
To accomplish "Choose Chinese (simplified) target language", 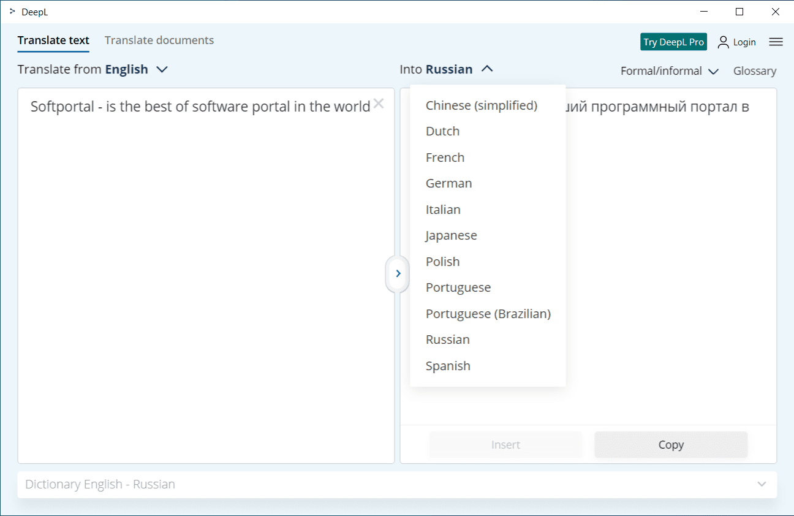I will click(481, 105).
